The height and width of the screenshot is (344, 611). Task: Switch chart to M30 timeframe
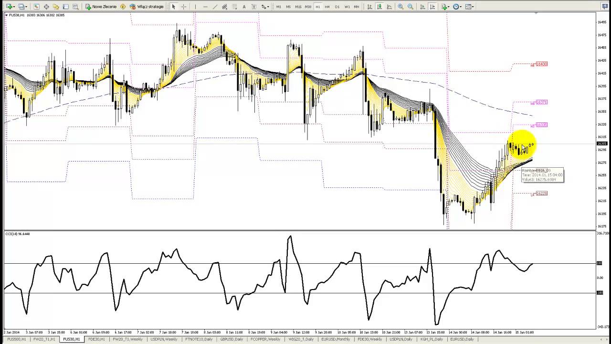(308, 7)
